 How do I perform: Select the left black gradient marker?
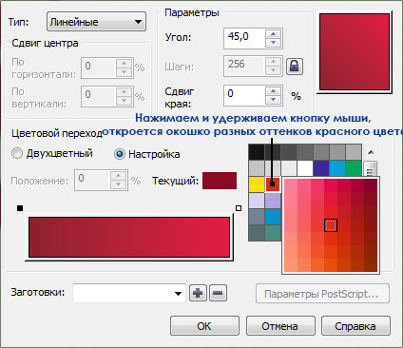pyautogui.click(x=20, y=208)
